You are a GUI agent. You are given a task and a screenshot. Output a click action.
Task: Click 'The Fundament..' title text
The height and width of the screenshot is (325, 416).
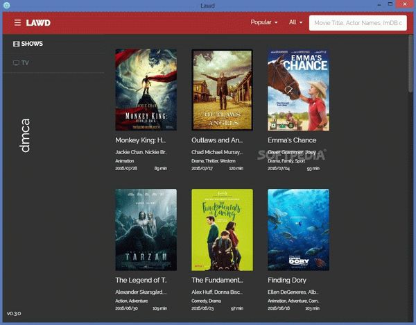click(217, 280)
